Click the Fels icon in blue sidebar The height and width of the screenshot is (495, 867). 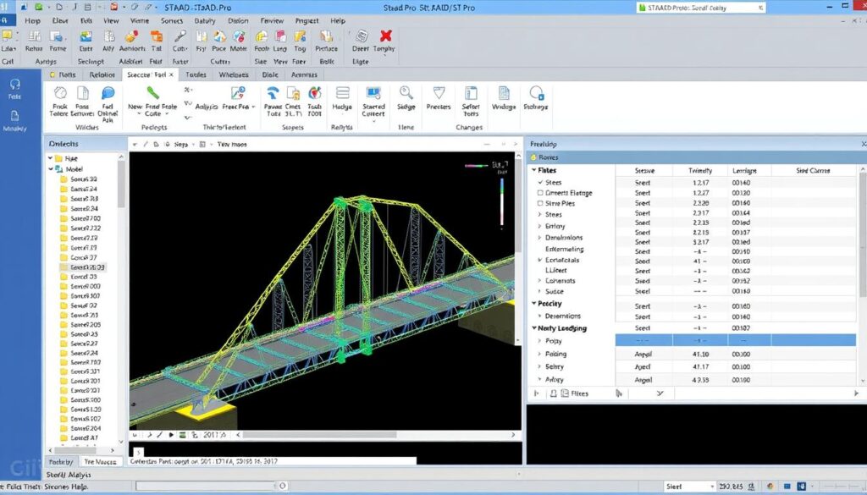tap(14, 85)
